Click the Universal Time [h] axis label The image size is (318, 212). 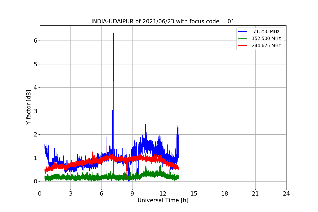pyautogui.click(x=163, y=201)
